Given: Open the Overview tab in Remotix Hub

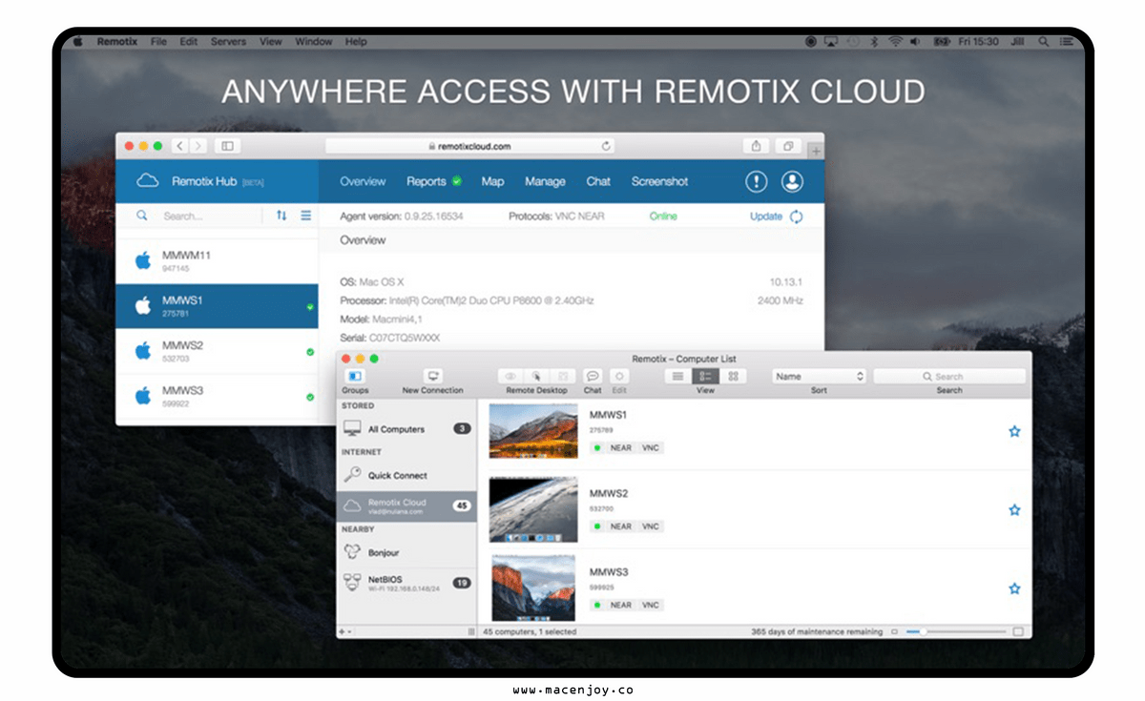Looking at the screenshot, I should click(x=363, y=181).
